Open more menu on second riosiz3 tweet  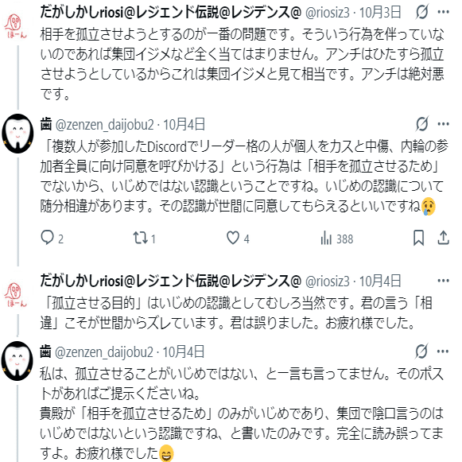(444, 281)
